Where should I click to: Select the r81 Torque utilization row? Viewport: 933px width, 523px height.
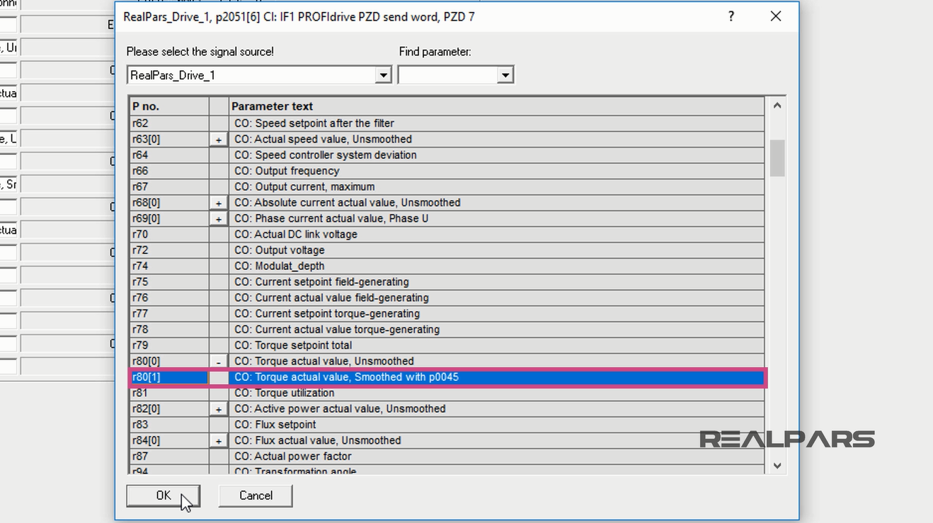pos(354,393)
